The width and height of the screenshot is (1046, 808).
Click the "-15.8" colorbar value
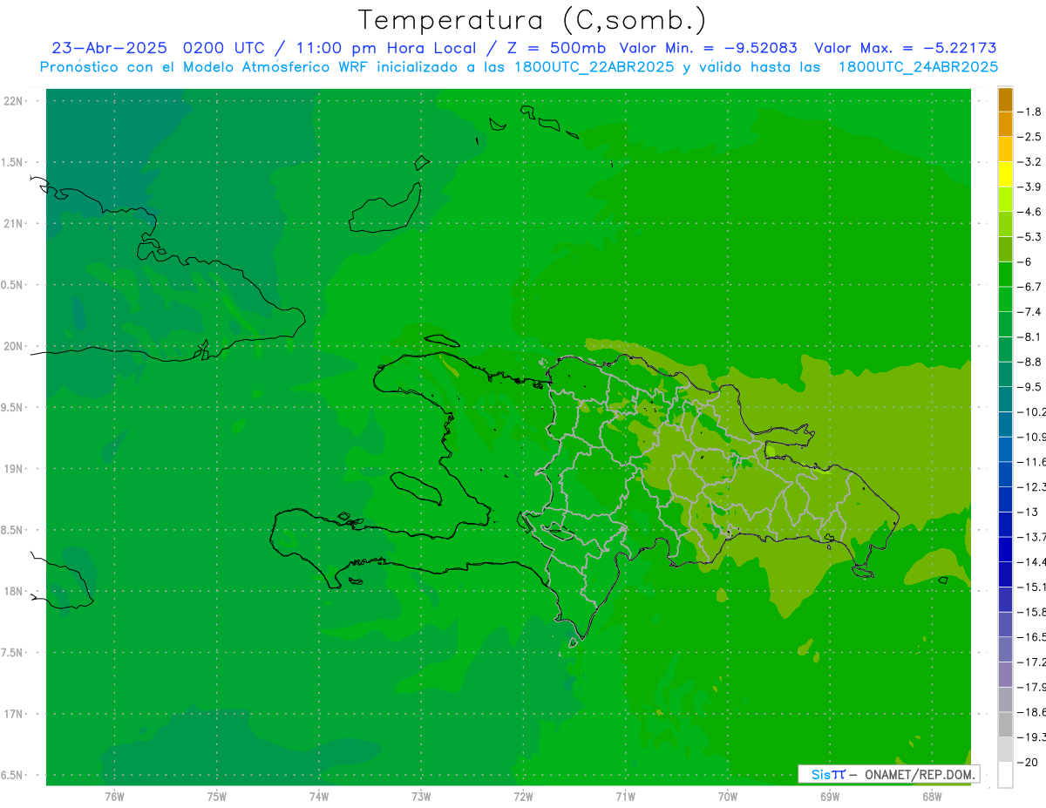pos(1031,612)
